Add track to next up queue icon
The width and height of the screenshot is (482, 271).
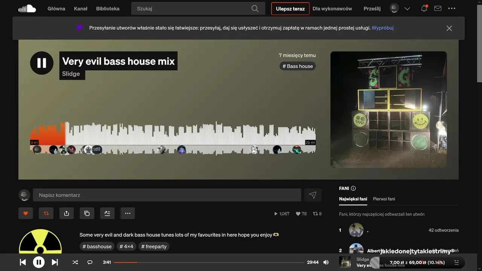(x=107, y=213)
